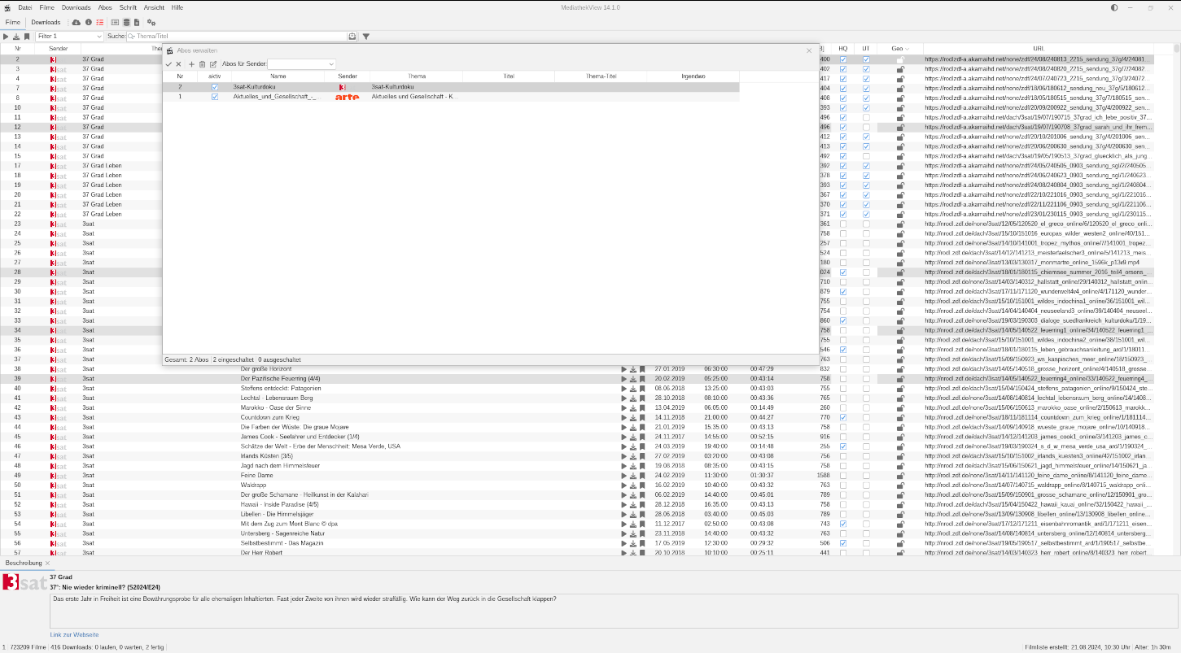Bookmark the film Countdown zum Krieg
The width and height of the screenshot is (1181, 653).
coord(642,417)
